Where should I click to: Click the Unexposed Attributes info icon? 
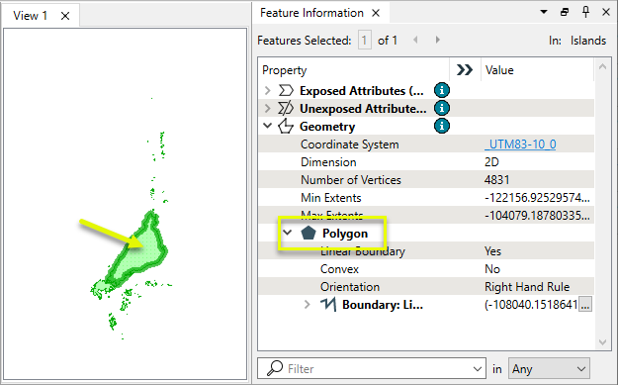click(441, 108)
